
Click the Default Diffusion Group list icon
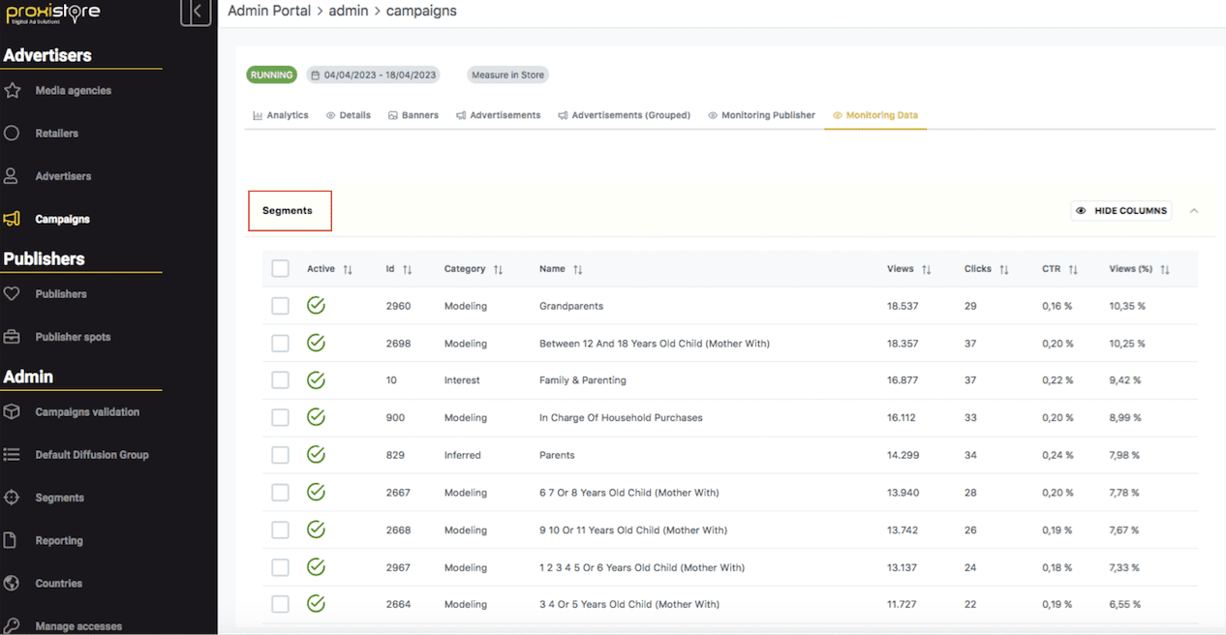pos(12,454)
